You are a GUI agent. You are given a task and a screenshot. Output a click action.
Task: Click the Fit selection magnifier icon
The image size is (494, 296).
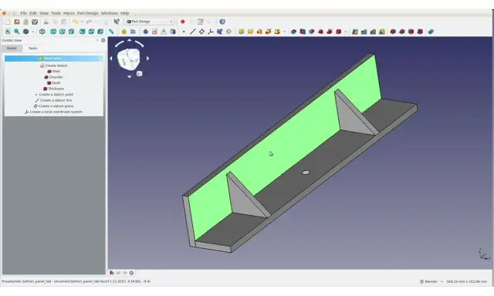[x=17, y=32]
